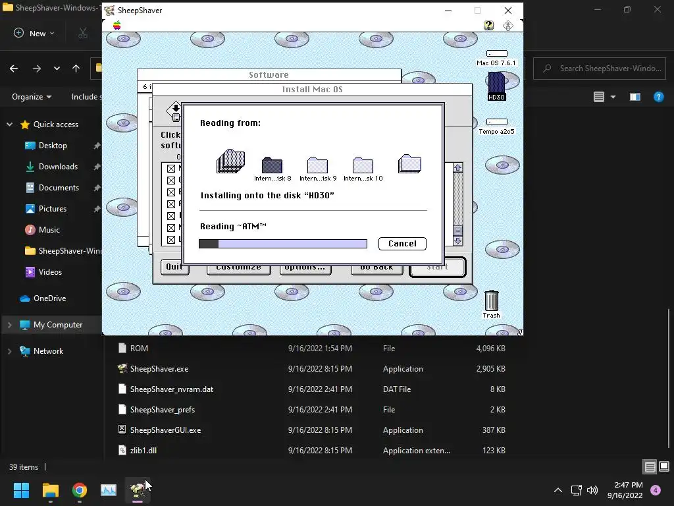Screen dimensions: 674x506
Task: Cancel the Mac OS installation
Action: pyautogui.click(x=402, y=244)
